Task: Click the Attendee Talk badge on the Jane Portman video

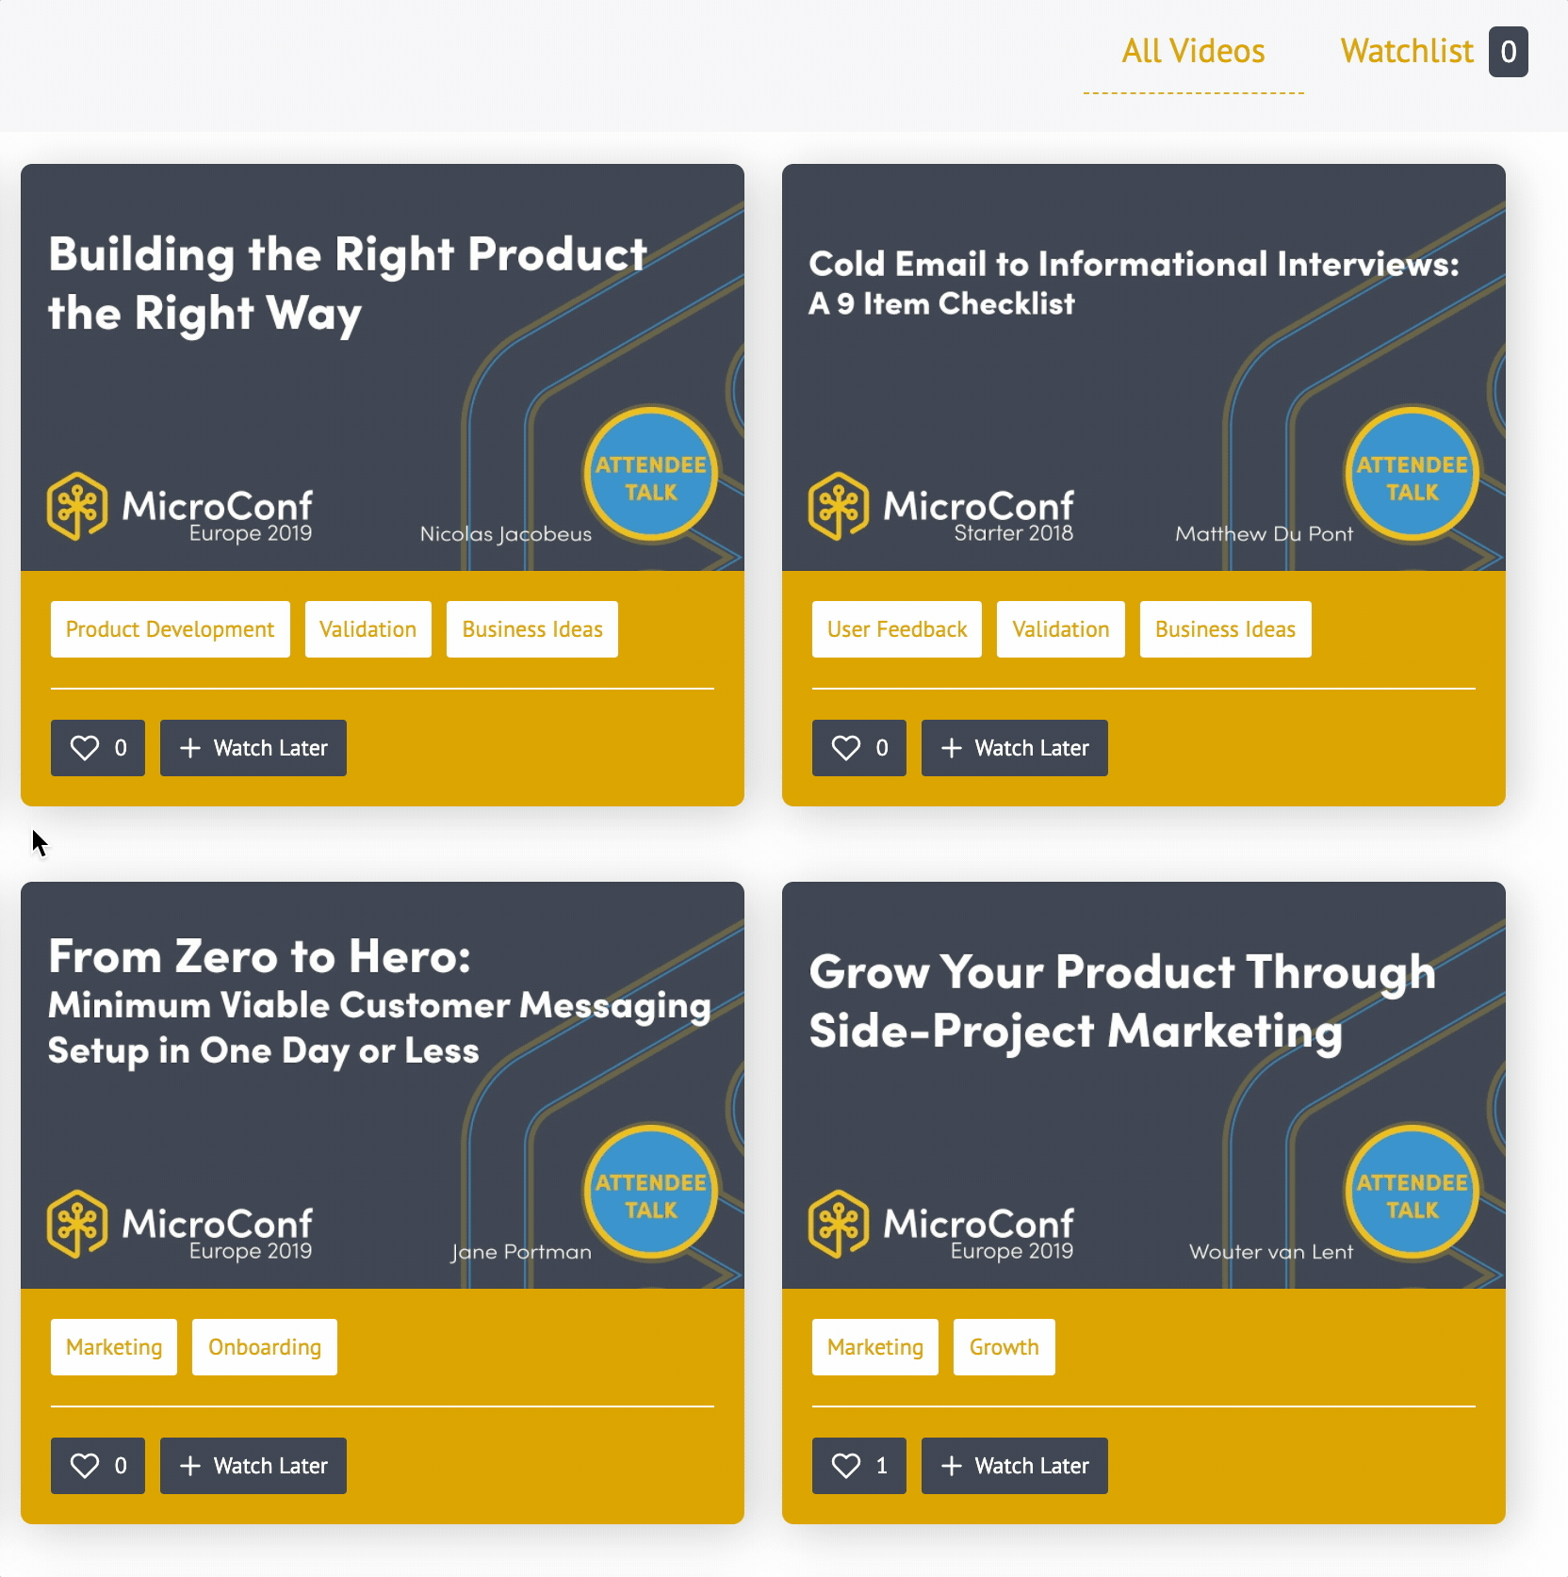Action: coord(649,1192)
